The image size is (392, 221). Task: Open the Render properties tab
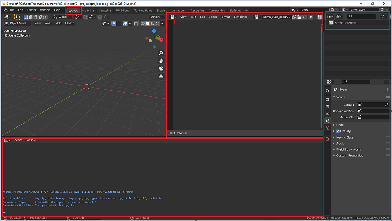(327, 99)
